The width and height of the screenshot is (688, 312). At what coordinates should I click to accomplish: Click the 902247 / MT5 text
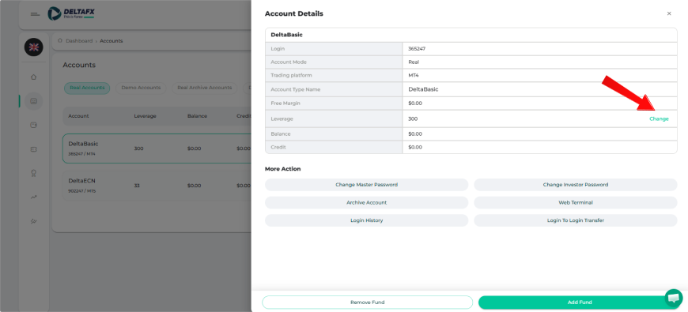[81, 191]
